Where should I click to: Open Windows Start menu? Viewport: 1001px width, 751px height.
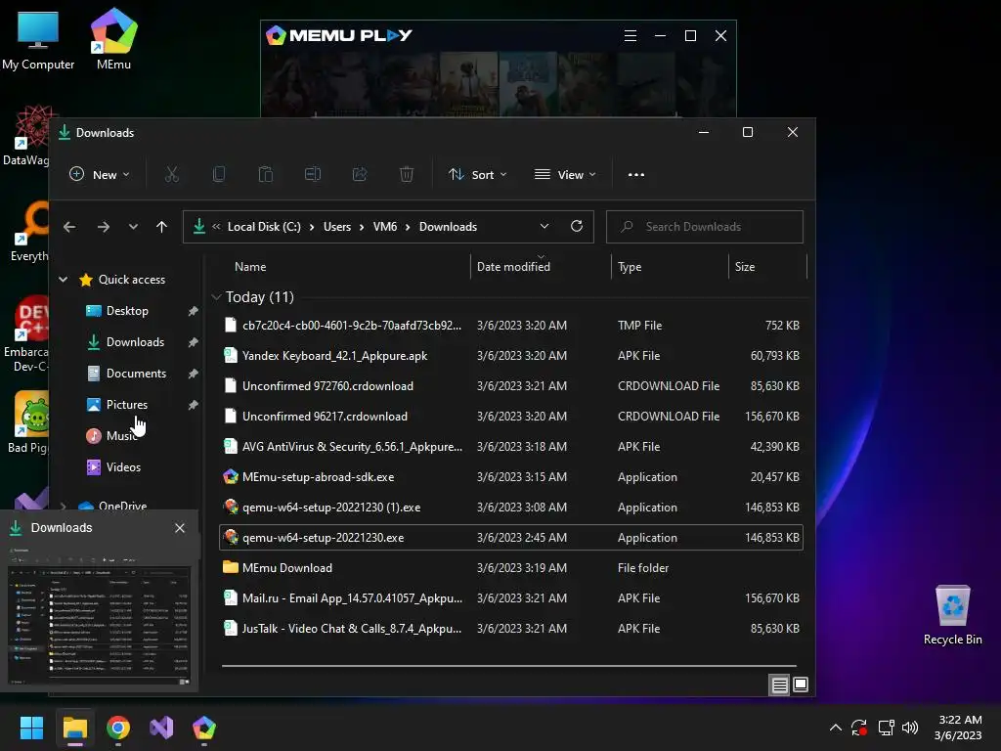coord(31,728)
